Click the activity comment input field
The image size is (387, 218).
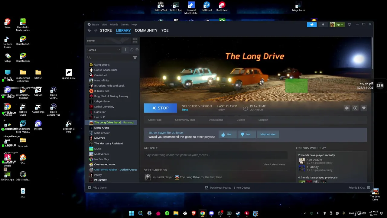click(x=216, y=155)
